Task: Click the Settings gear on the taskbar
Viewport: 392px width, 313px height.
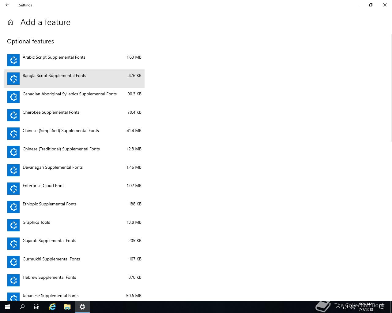Action: click(x=82, y=307)
